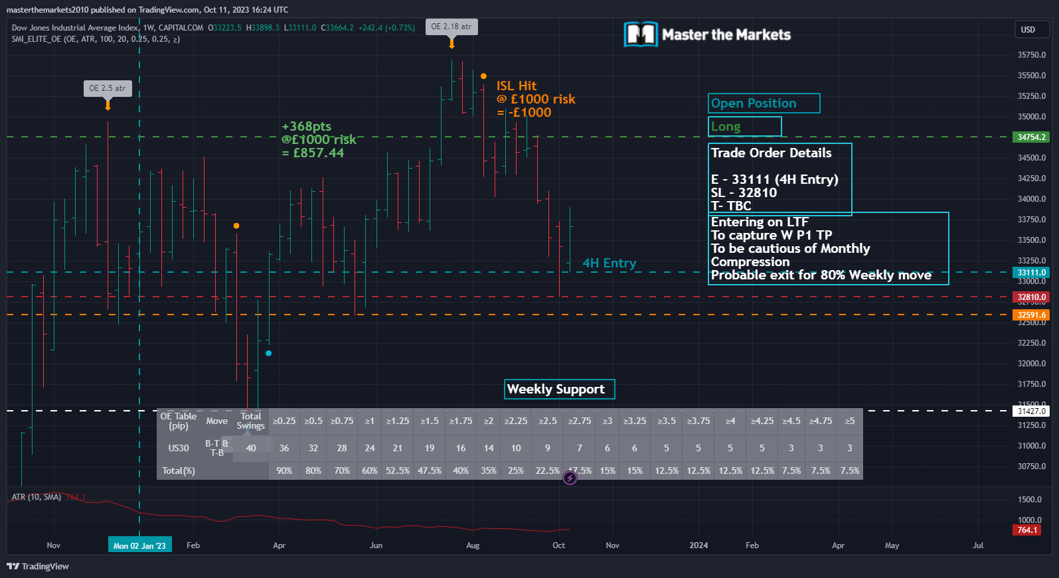Click the ≥5 column header
The width and height of the screenshot is (1059, 578).
850,421
